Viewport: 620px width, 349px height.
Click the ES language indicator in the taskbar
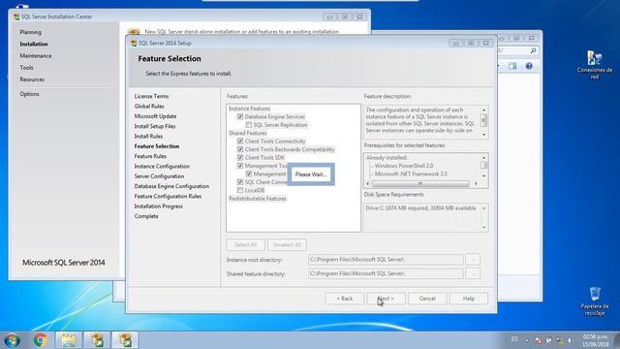514,339
